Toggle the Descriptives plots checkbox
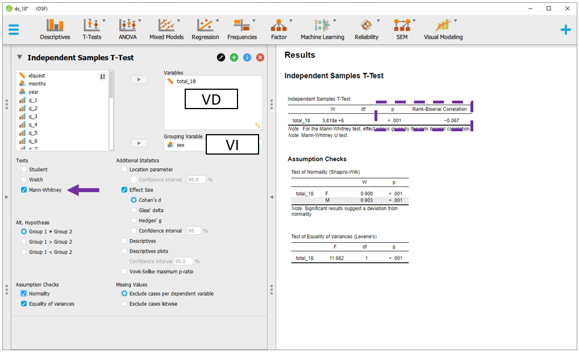The height and width of the screenshot is (353, 579). click(x=124, y=251)
